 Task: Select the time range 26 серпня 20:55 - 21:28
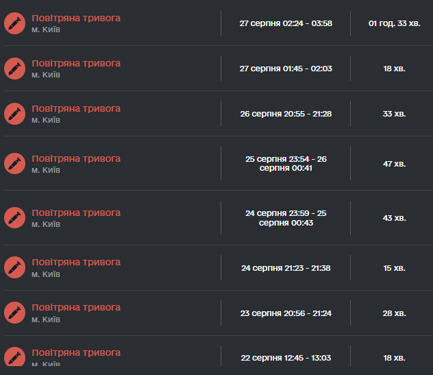286,114
